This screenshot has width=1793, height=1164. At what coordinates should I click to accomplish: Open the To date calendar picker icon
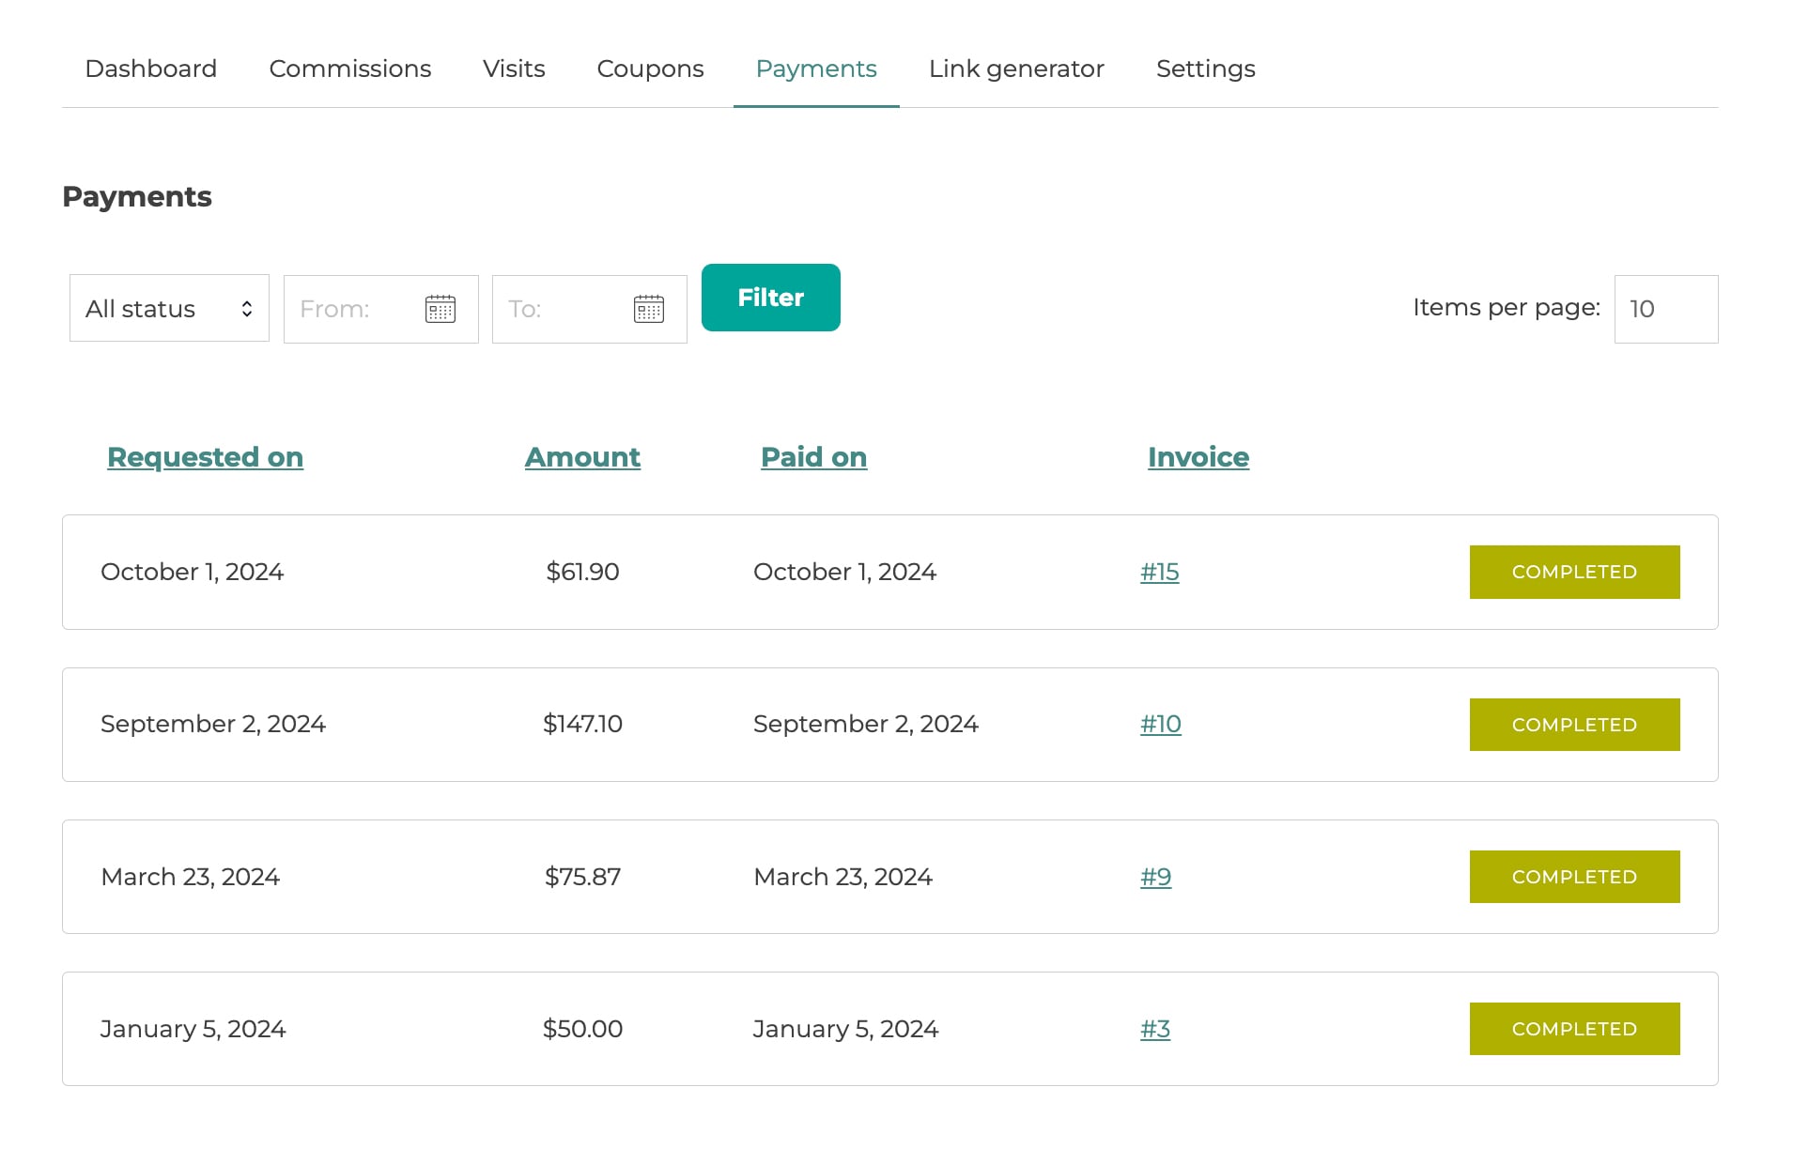(648, 309)
